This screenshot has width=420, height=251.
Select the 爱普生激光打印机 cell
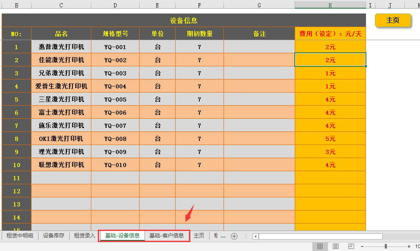point(61,86)
